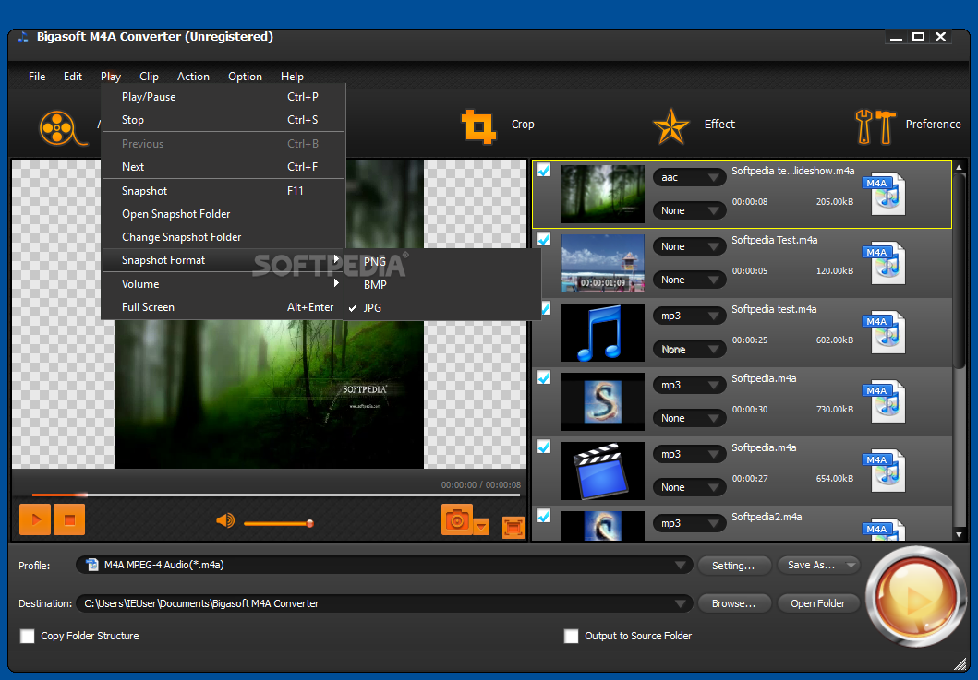Click the Setting... button
The image size is (978, 680).
[x=733, y=566]
